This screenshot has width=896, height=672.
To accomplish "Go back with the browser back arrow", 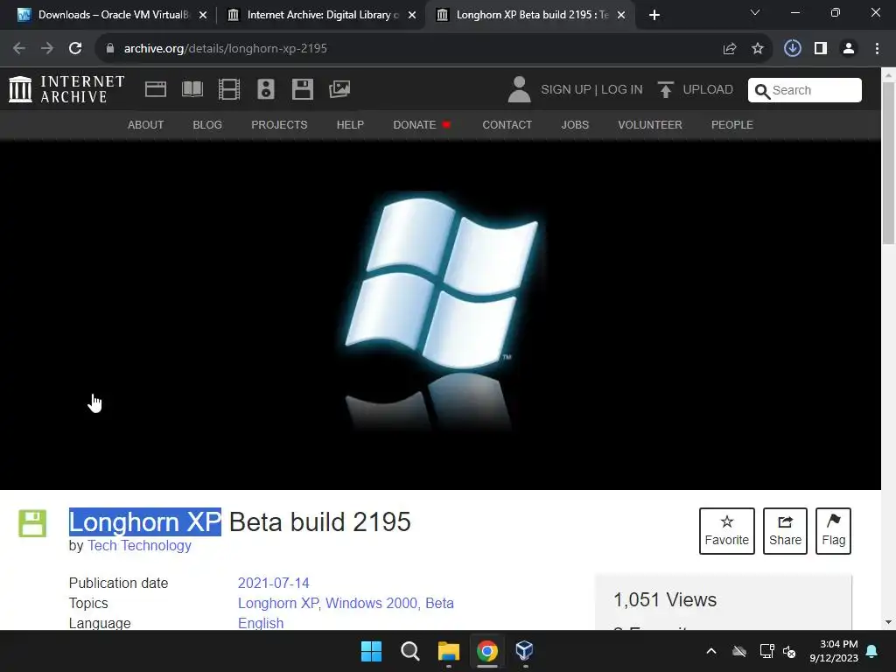I will click(19, 49).
